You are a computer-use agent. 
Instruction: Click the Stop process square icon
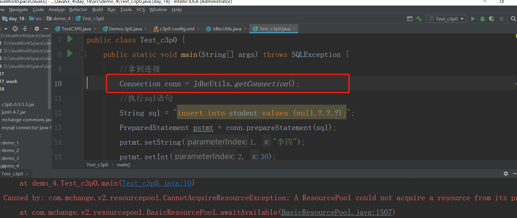pos(502,19)
